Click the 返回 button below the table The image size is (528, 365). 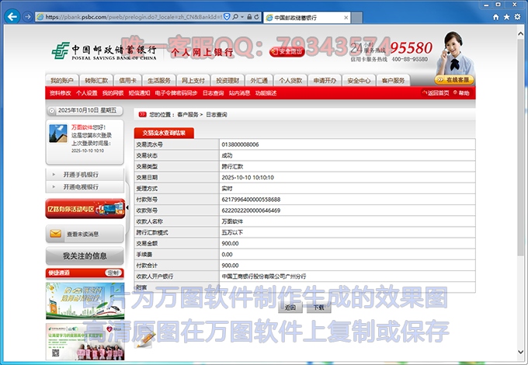(290, 308)
